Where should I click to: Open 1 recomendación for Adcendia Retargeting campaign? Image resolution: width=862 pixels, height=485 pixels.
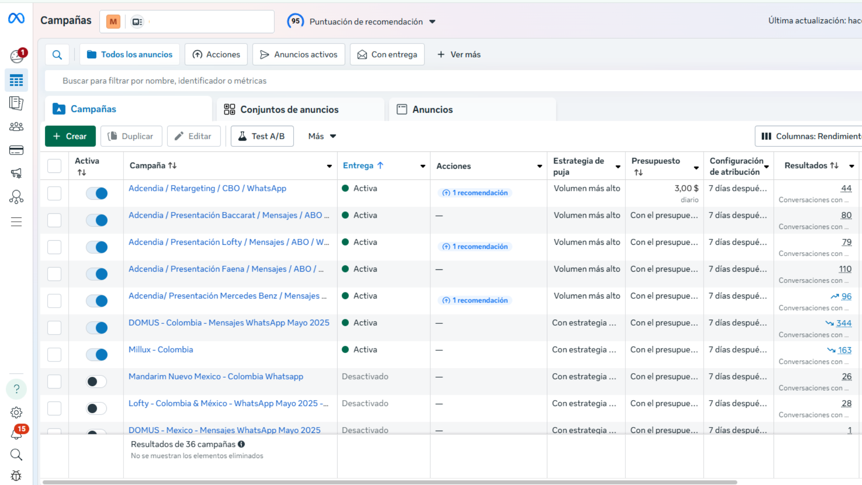point(475,193)
